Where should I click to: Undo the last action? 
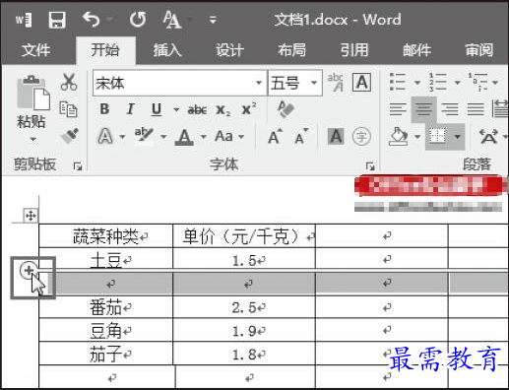pos(92,20)
